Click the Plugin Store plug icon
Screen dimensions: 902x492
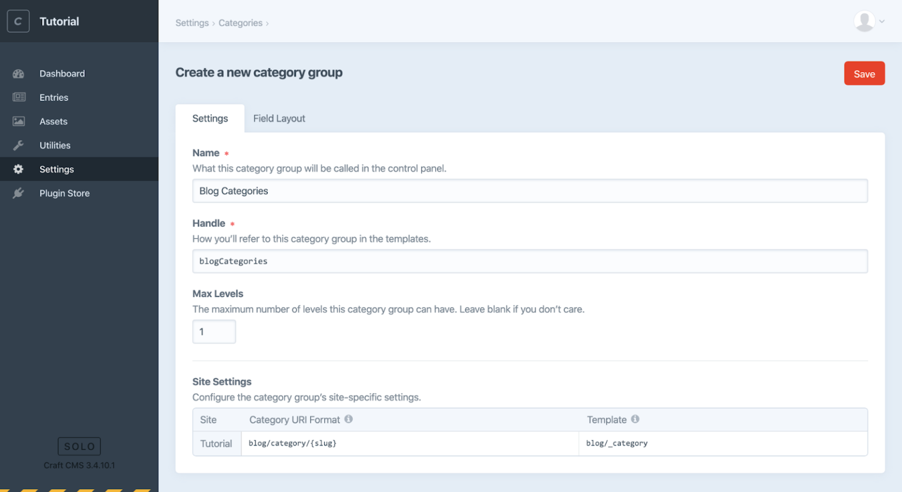[x=19, y=193]
